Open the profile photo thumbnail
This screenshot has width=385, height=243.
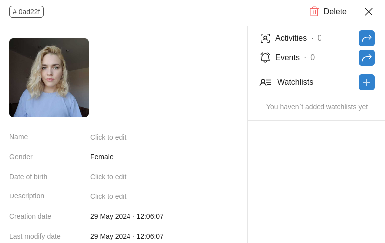tap(49, 78)
